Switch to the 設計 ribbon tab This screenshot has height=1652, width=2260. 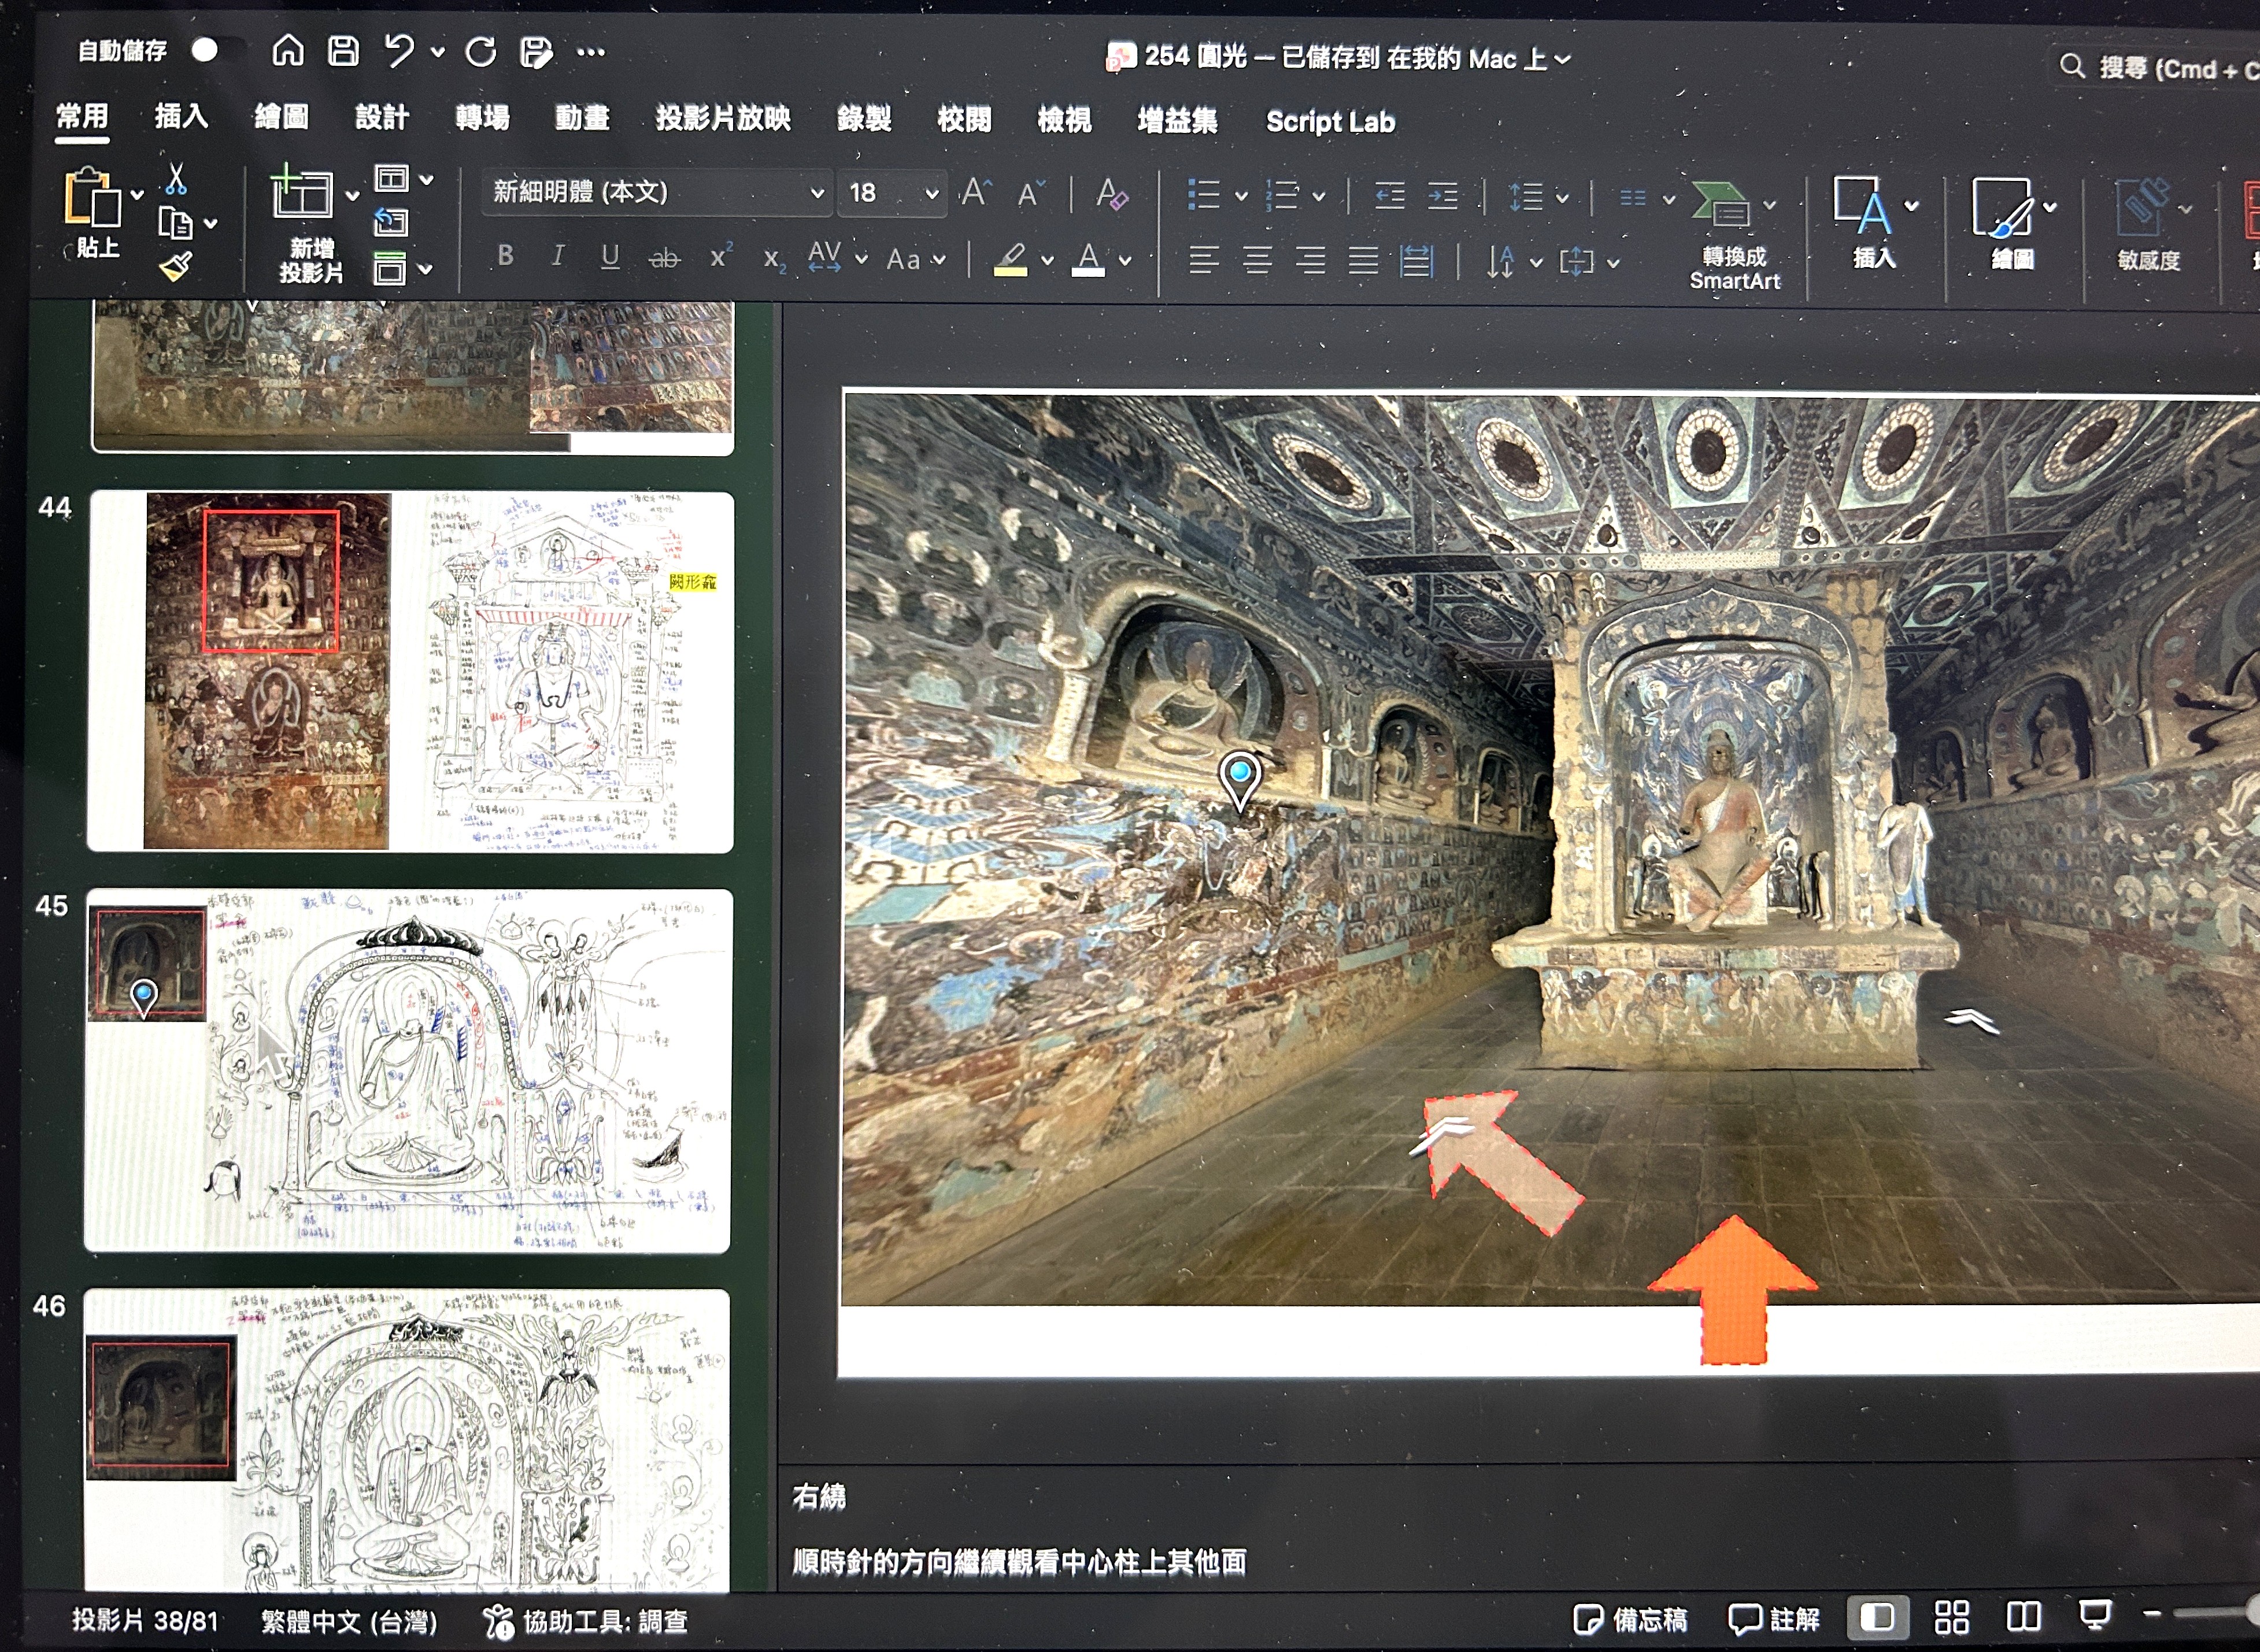(382, 117)
